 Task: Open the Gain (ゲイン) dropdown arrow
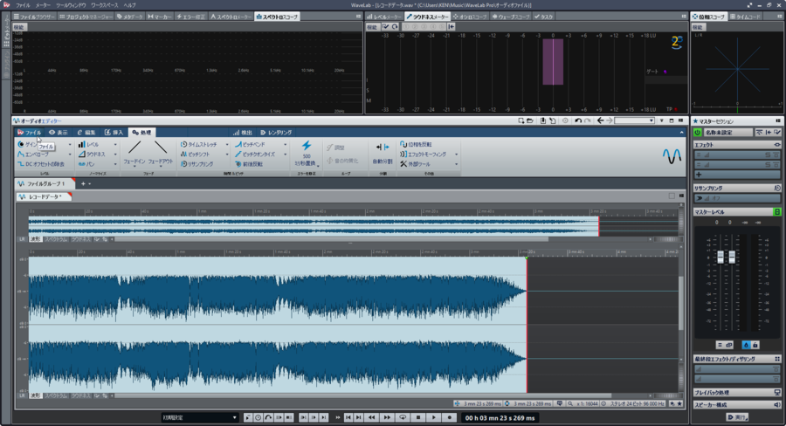tap(70, 144)
